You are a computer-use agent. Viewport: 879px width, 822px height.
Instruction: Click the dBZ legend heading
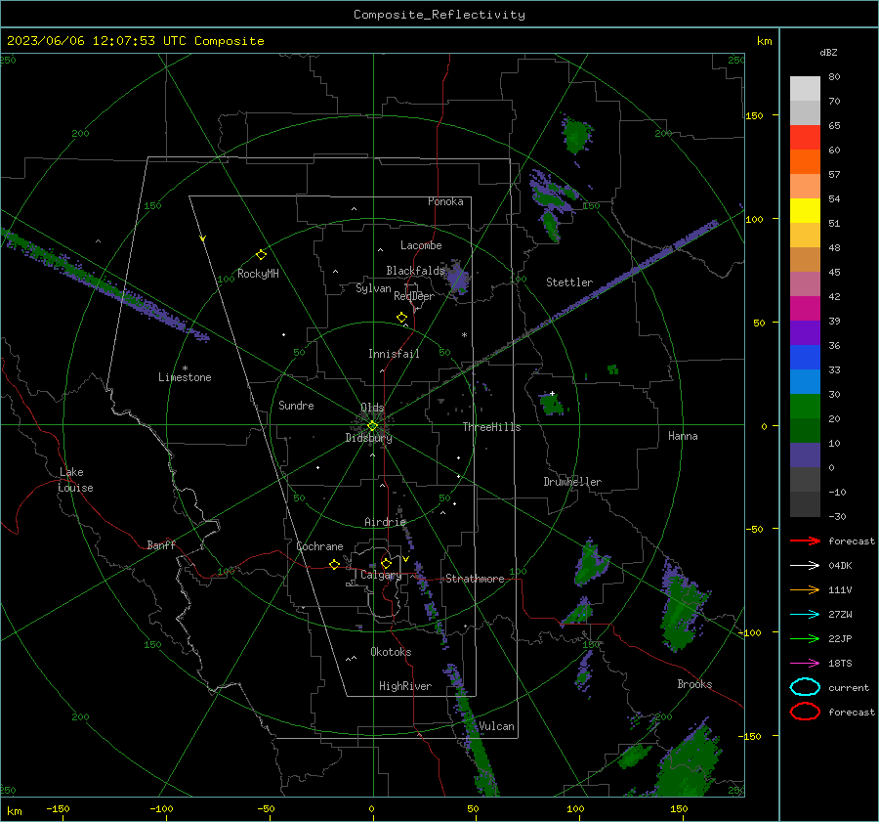pos(828,52)
